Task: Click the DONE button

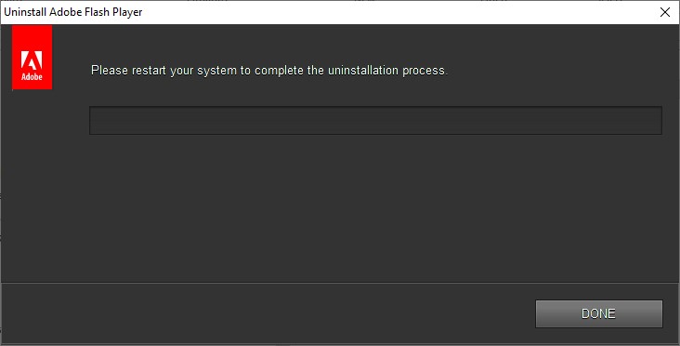Action: click(x=599, y=313)
